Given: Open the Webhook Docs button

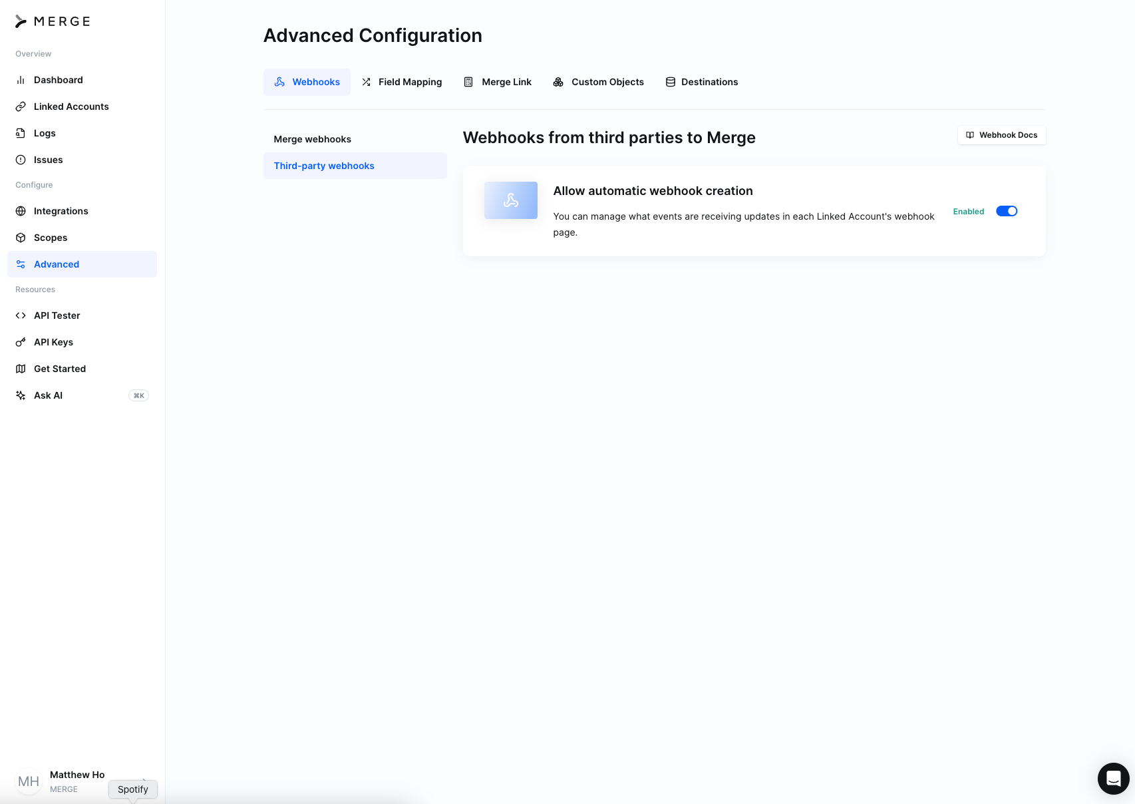Looking at the screenshot, I should pyautogui.click(x=1002, y=135).
